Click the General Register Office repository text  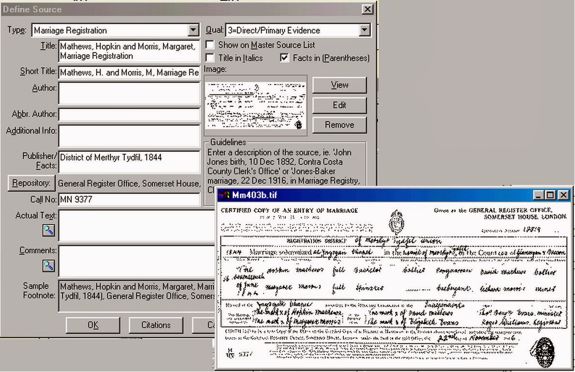coord(129,183)
